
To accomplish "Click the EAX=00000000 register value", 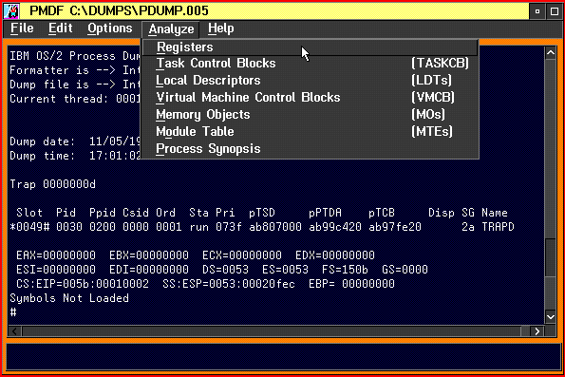I will [56, 255].
